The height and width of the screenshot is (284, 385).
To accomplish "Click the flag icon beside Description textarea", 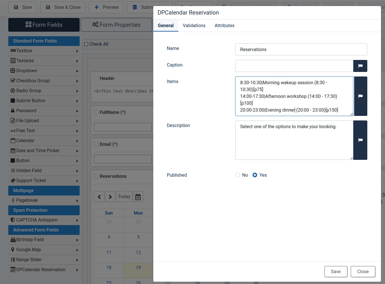I will tap(360, 140).
